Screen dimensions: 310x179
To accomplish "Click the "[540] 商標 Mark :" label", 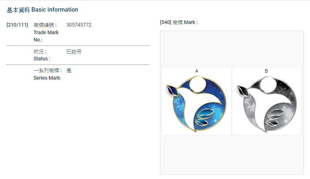I will [x=179, y=23].
